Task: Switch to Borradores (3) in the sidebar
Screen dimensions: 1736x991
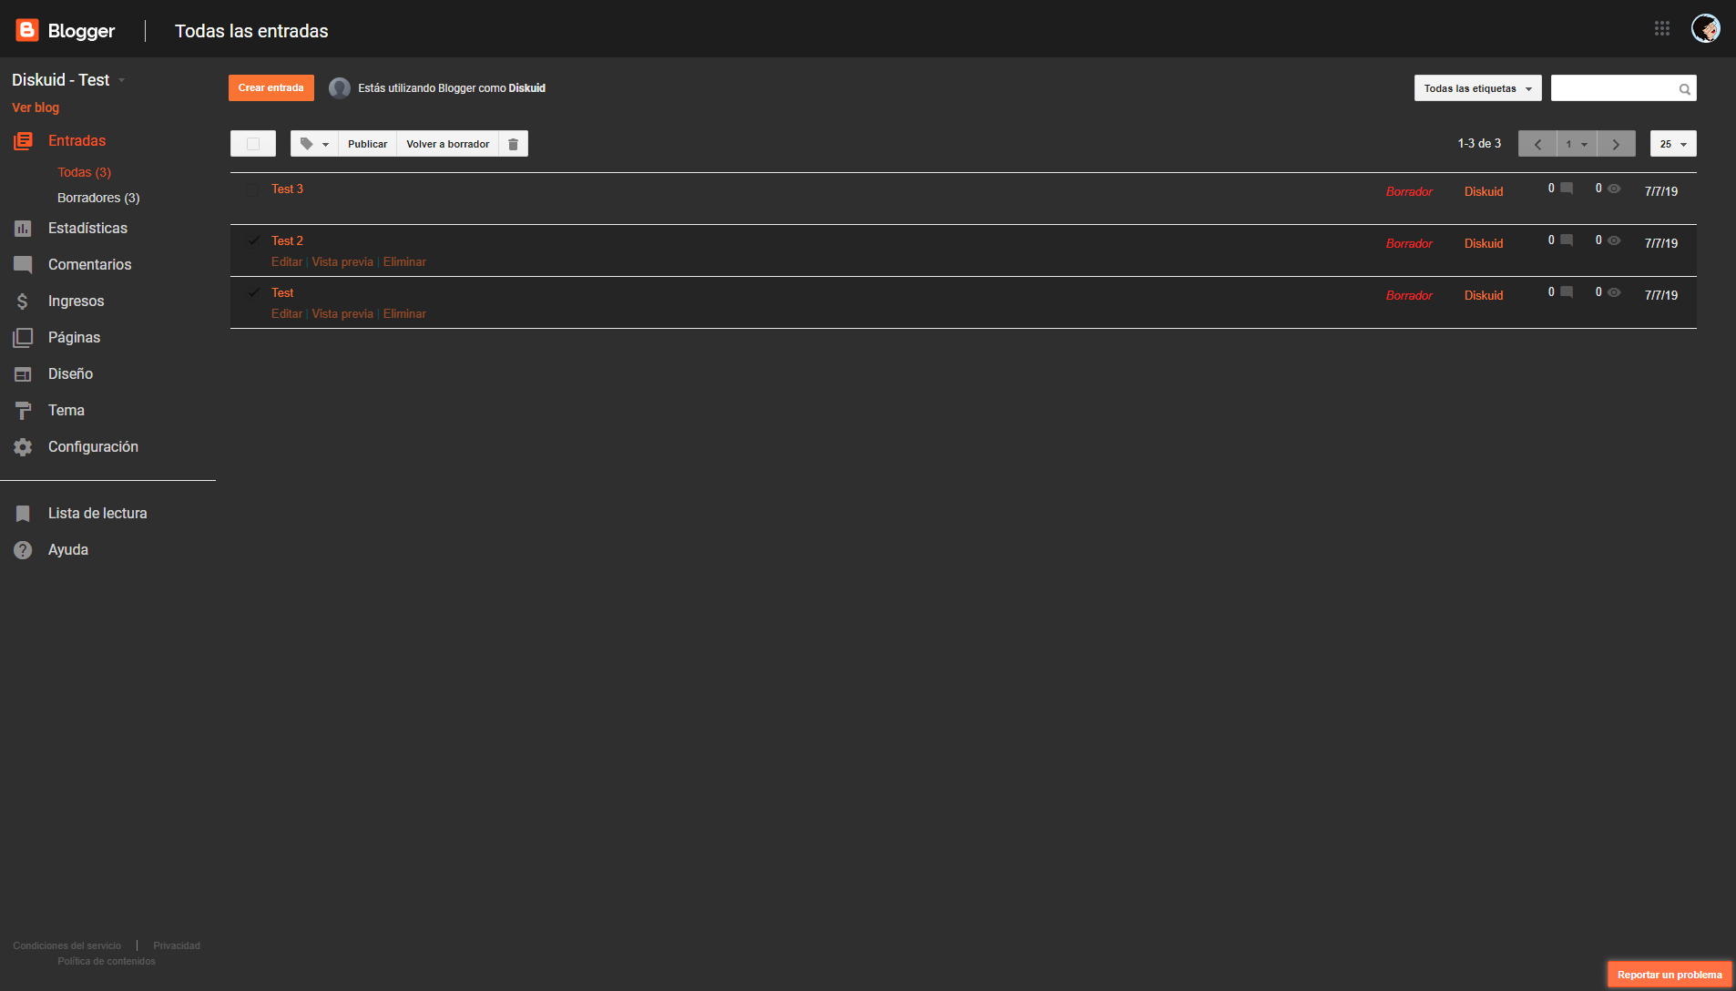Action: (98, 197)
